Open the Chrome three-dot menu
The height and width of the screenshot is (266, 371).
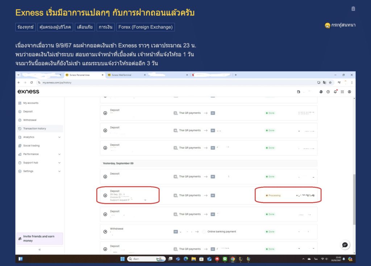[x=352, y=83]
